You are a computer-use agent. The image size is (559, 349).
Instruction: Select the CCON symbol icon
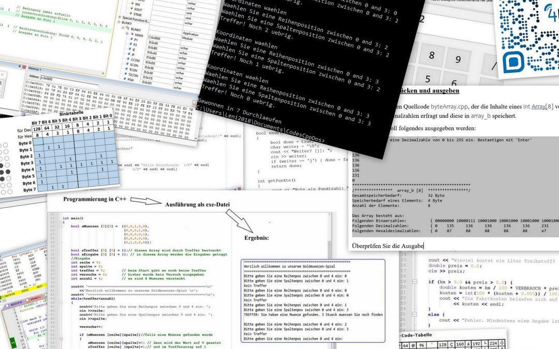pos(128,59)
